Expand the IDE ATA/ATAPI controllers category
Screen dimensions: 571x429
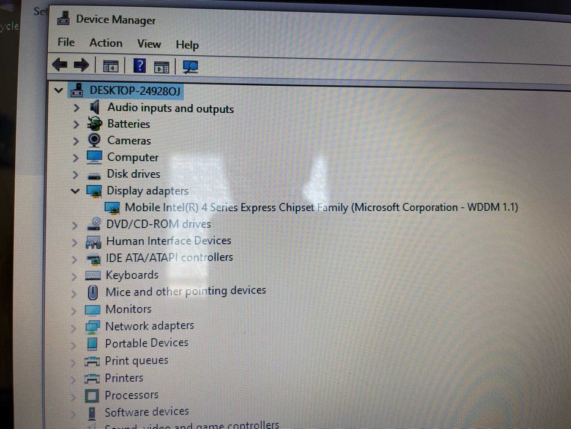pos(74,259)
